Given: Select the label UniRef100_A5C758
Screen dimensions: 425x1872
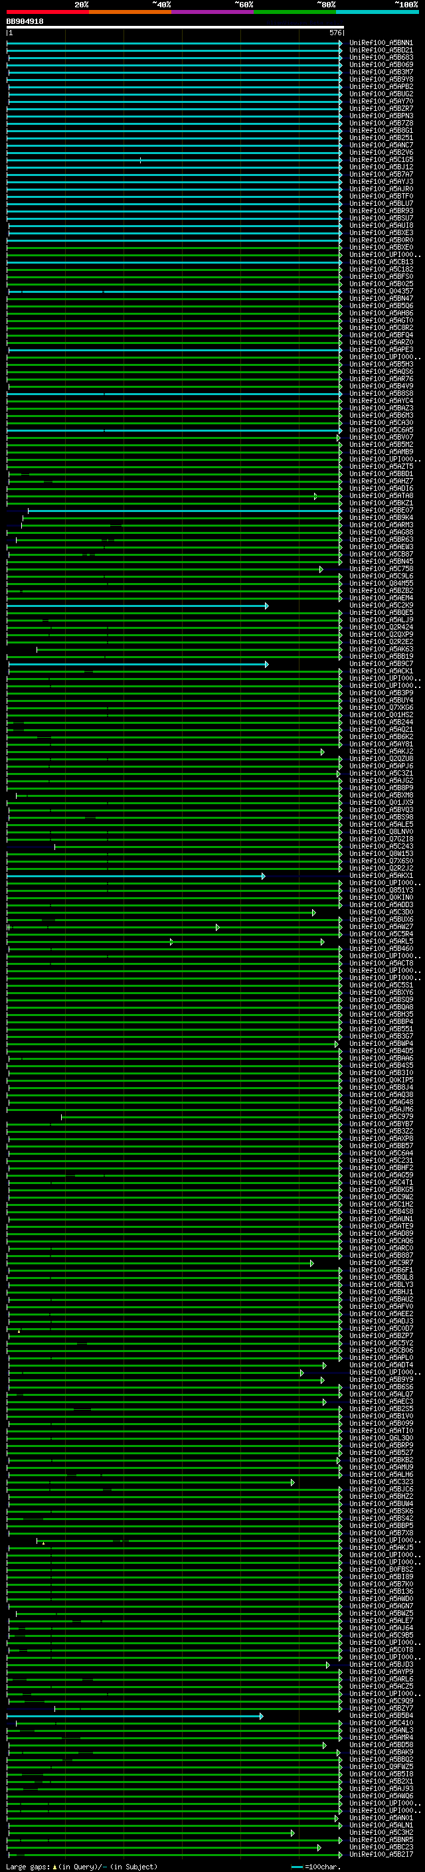Looking at the screenshot, I should [381, 569].
